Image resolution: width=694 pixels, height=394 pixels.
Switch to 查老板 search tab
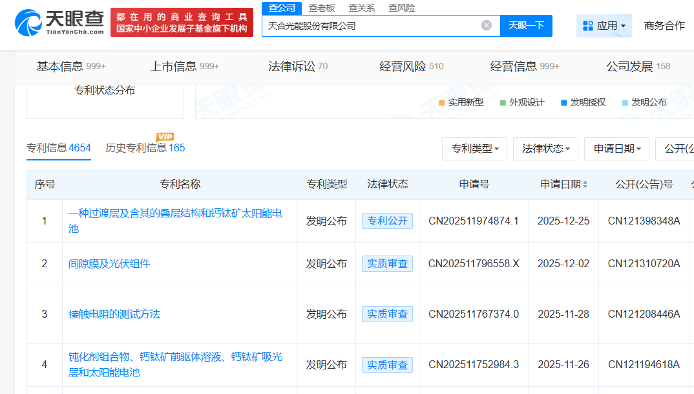(322, 8)
